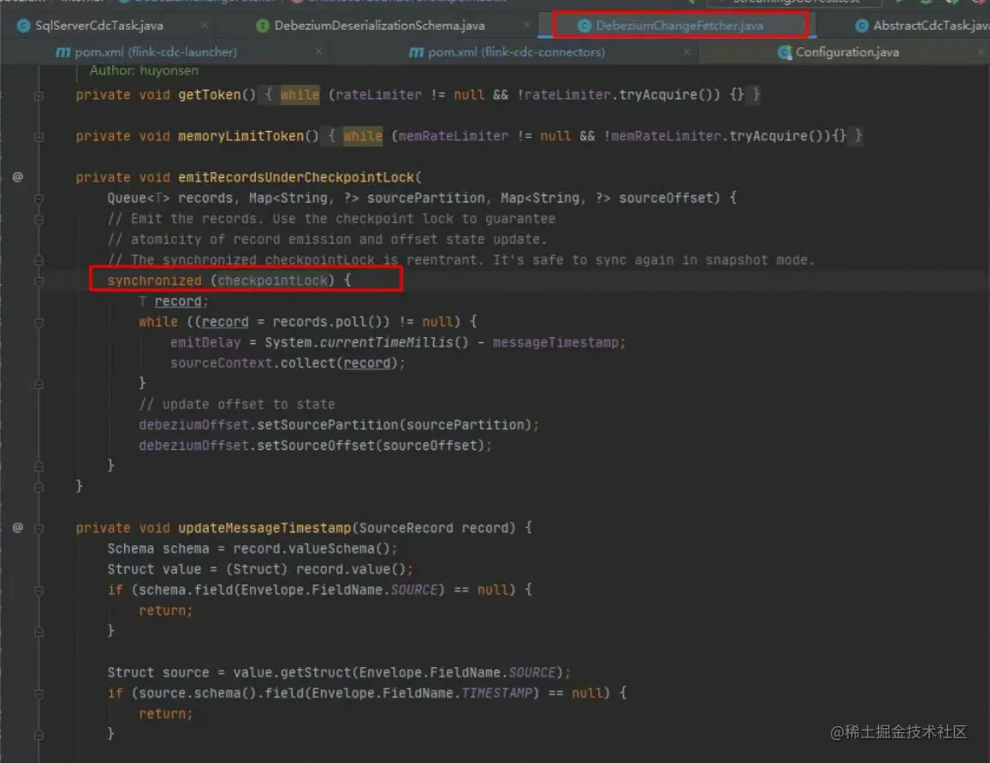Expand the folded getToken() method
The height and width of the screenshot is (763, 990).
coord(39,95)
